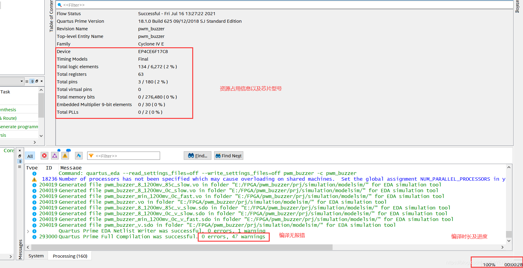
Task: Click the vertical Messages panel label
Action: 21,249
